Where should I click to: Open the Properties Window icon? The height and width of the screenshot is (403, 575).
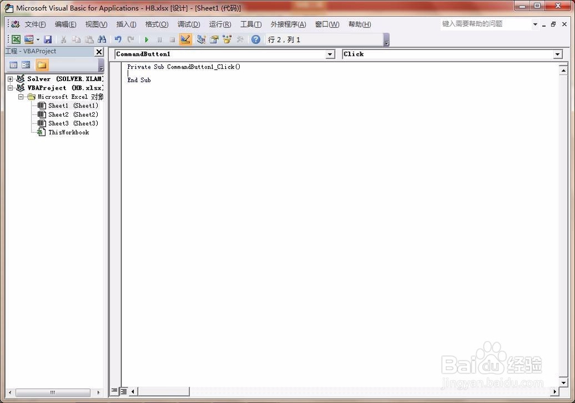(x=214, y=39)
